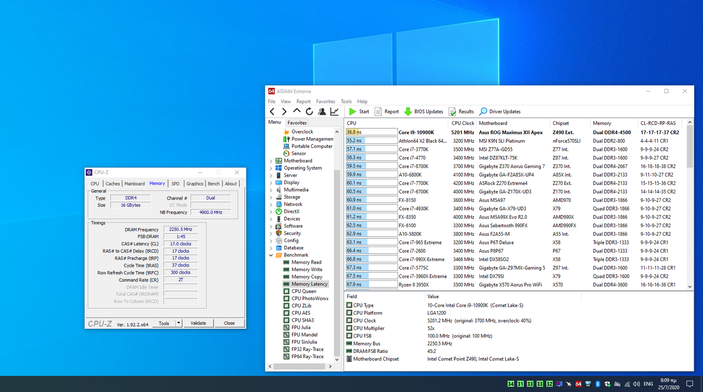Select the Memory Write benchmark
The image size is (703, 392).
click(x=307, y=270)
